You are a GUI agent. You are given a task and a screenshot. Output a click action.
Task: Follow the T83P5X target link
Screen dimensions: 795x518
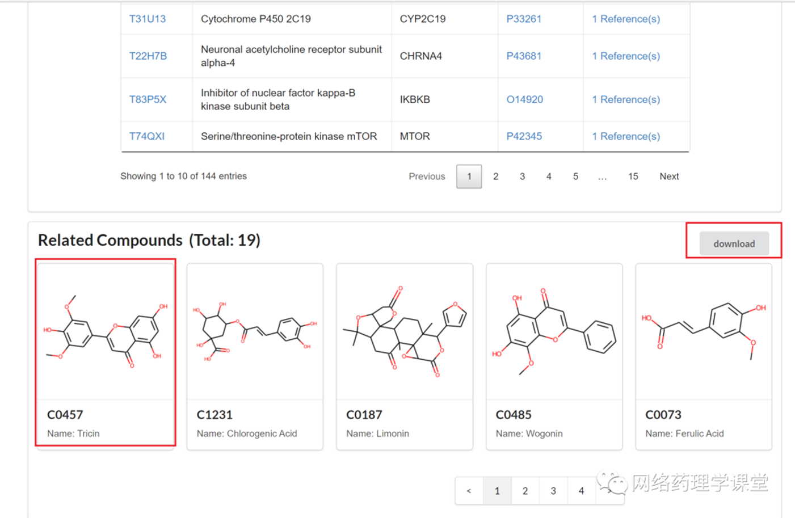(148, 99)
